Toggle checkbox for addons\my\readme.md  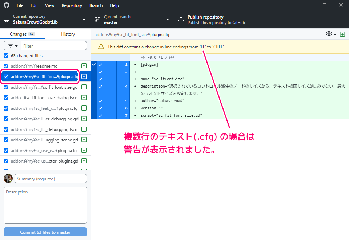tap(6, 66)
